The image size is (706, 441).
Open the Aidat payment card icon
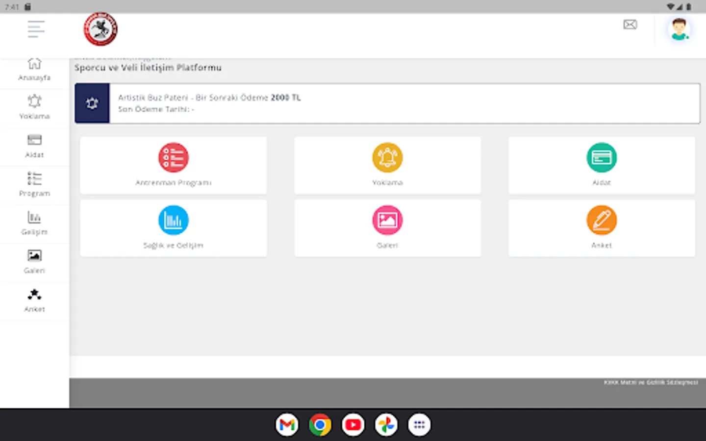[x=602, y=157]
